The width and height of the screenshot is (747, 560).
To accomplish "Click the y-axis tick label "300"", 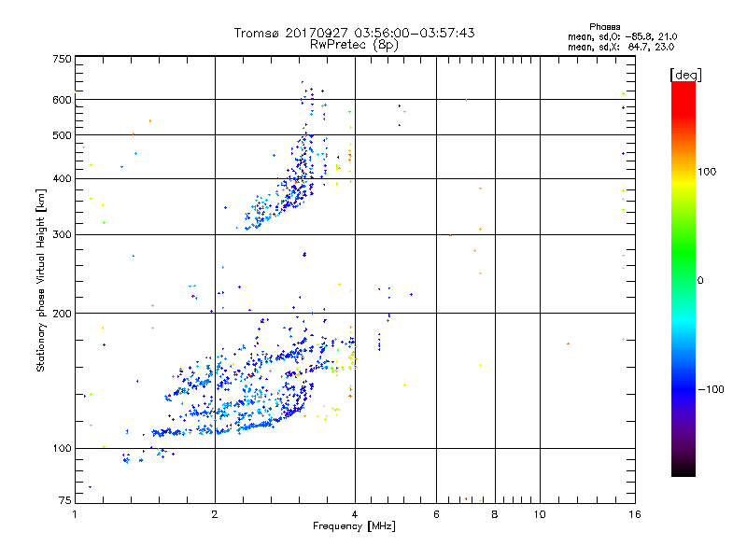I will [62, 235].
